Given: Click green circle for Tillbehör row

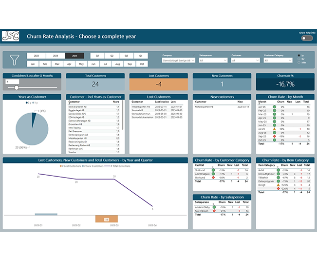Looking at the screenshot, I should [278, 178].
